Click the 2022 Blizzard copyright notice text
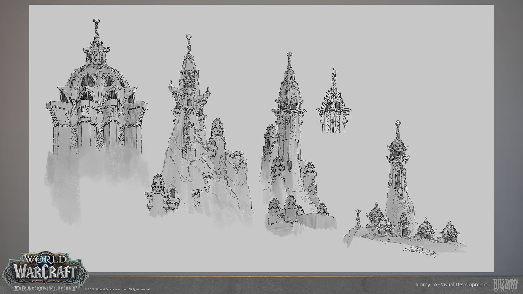 pyautogui.click(x=117, y=289)
